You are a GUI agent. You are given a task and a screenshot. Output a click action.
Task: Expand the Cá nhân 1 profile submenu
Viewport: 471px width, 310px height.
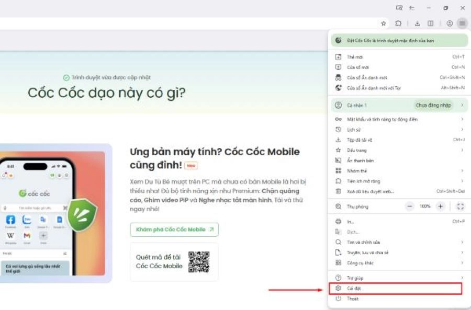coord(399,105)
